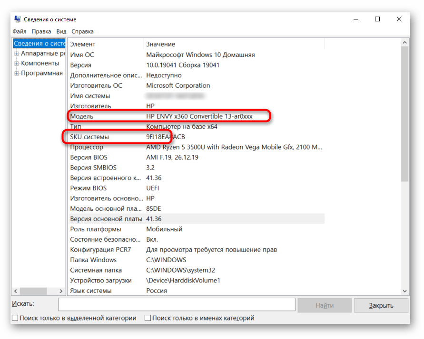Click the vertical scrollbar up arrow

(405, 43)
